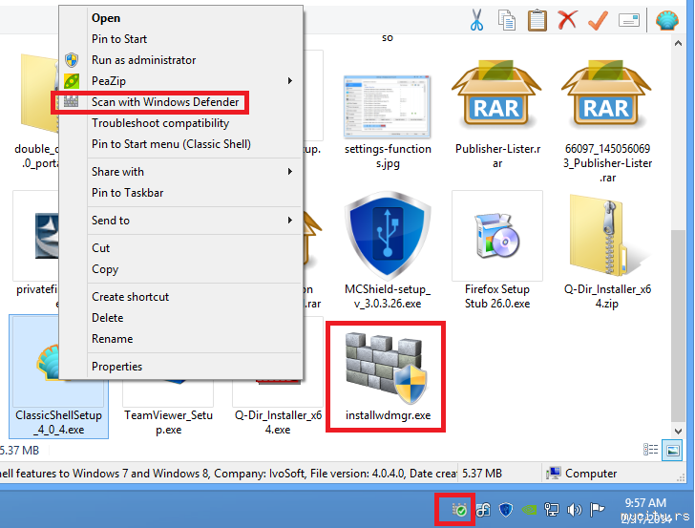Image resolution: width=695 pixels, height=528 pixels.
Task: Select the settings-functions.jpg thumbnail
Action: tap(388, 106)
